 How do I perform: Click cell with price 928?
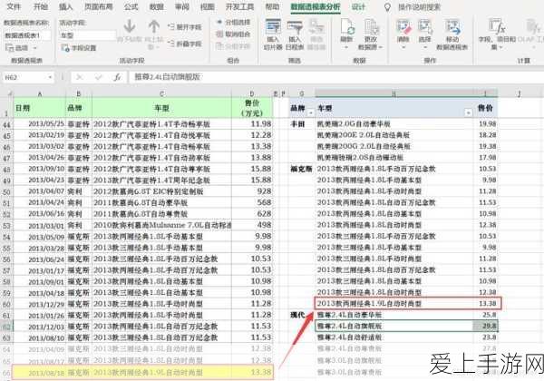[252, 191]
